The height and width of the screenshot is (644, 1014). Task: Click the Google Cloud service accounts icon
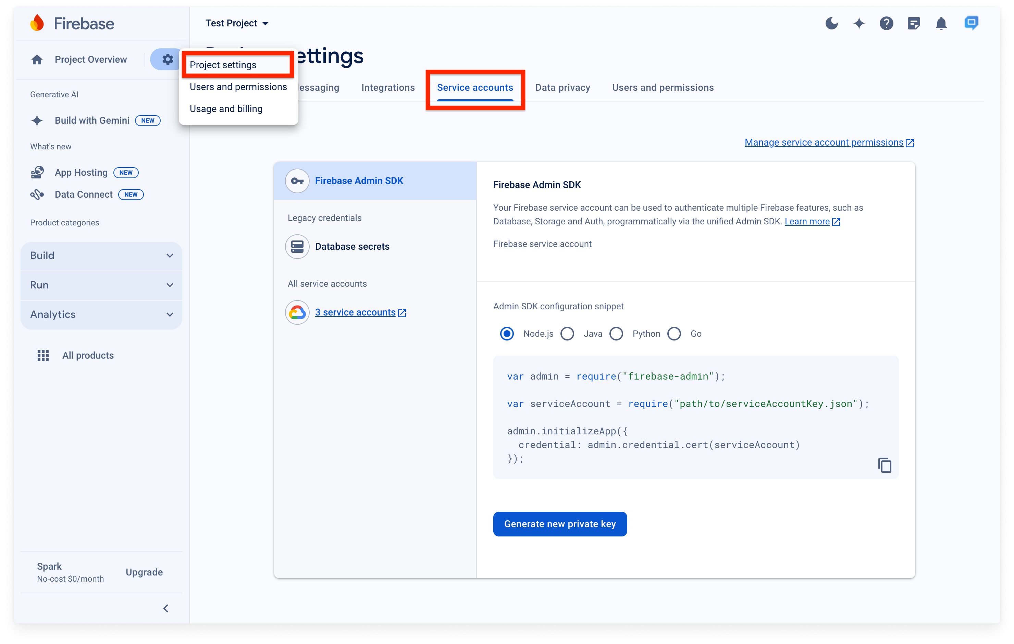click(x=297, y=312)
